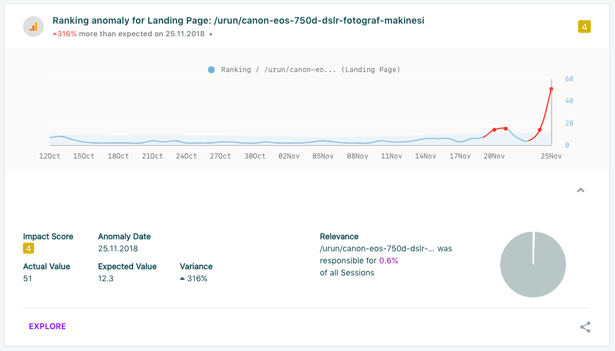This screenshot has width=615, height=351.
Task: Click the 02Nov axis label
Action: [x=289, y=156]
